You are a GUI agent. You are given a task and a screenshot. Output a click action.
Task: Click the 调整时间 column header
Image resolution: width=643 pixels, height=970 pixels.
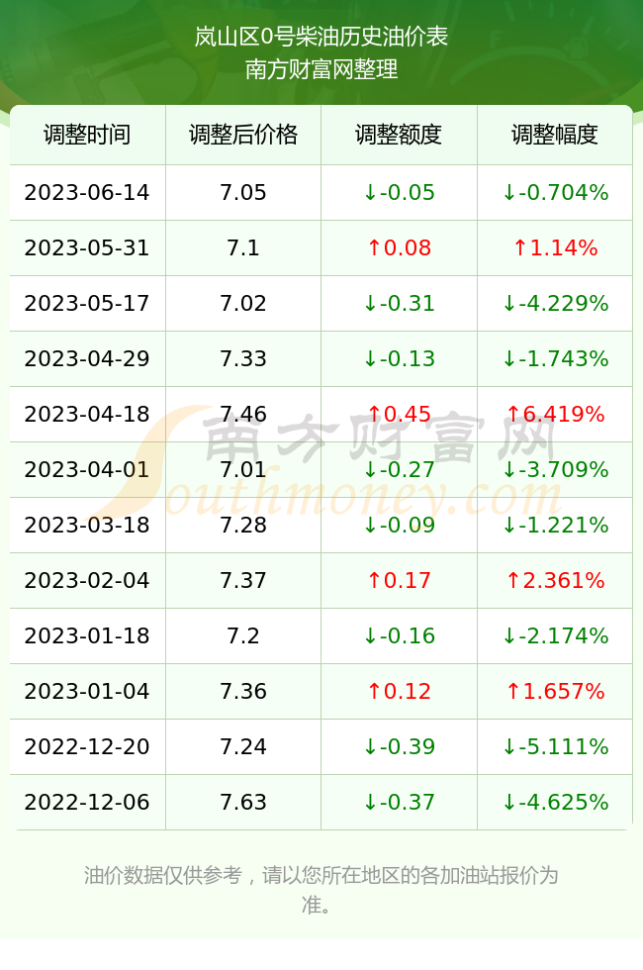[x=87, y=135]
